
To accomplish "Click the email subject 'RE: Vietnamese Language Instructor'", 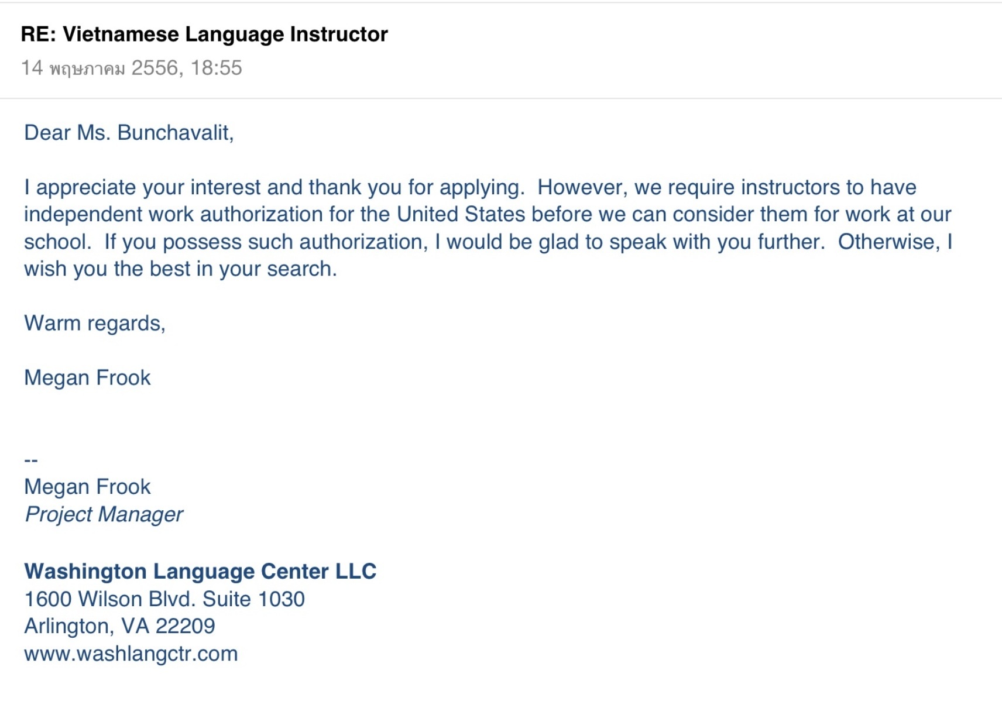I will pyautogui.click(x=204, y=34).
